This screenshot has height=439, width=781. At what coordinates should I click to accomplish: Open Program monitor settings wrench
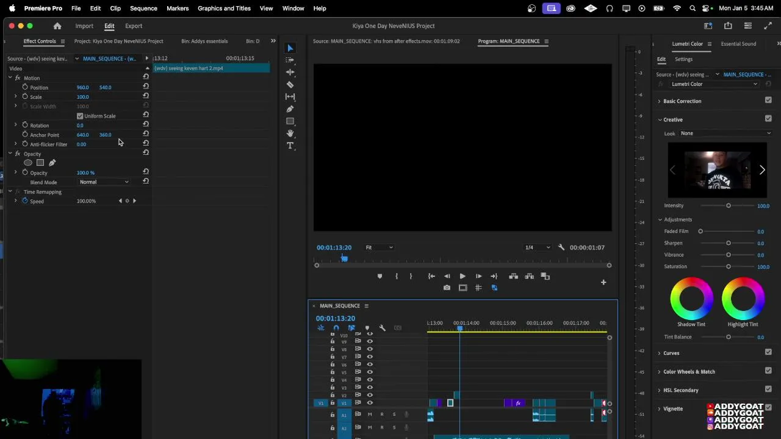[561, 248]
